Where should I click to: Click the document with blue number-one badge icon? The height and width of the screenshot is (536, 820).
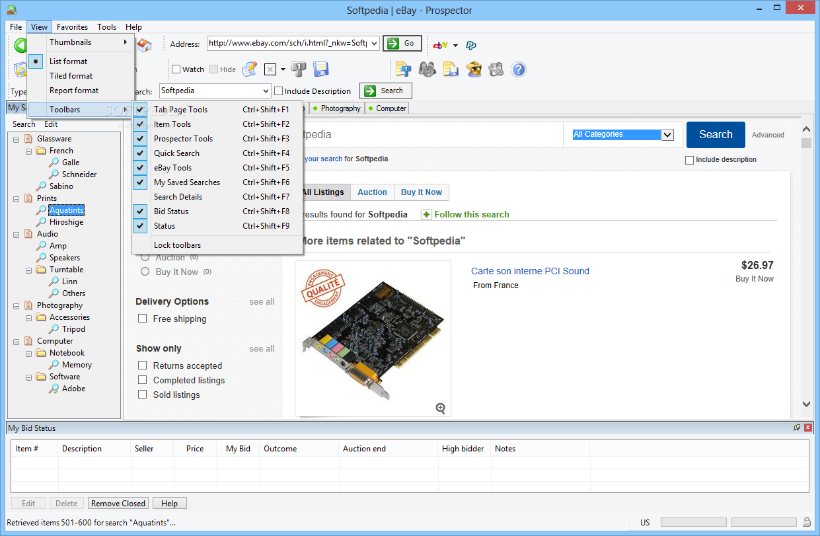pos(403,69)
